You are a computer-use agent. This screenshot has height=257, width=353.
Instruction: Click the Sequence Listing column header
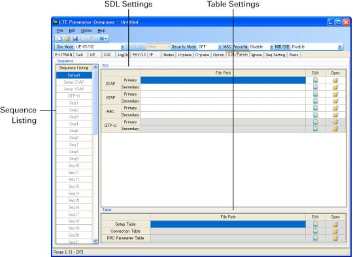click(x=74, y=68)
